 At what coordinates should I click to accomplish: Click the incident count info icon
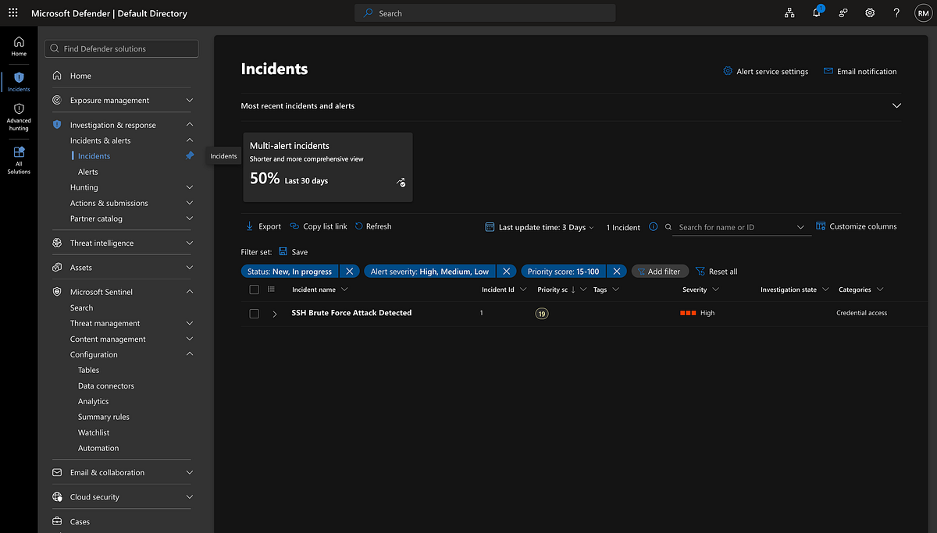654,227
